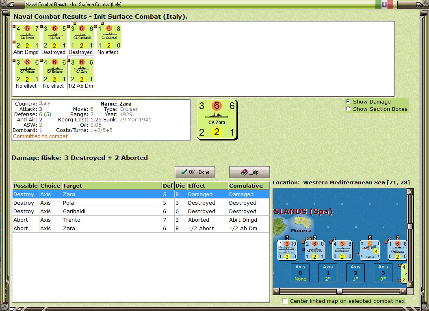
Task: Click the Cumulative column header
Action: [x=249, y=186]
